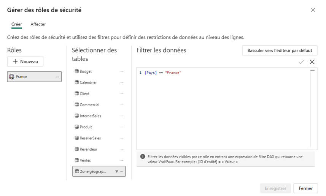The image size is (326, 196).
Task: Switch to the Affecter tab
Action: click(38, 24)
